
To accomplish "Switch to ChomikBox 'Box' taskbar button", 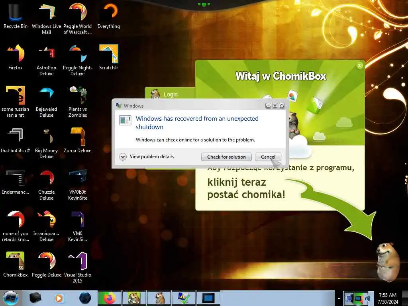I will [x=134, y=298].
